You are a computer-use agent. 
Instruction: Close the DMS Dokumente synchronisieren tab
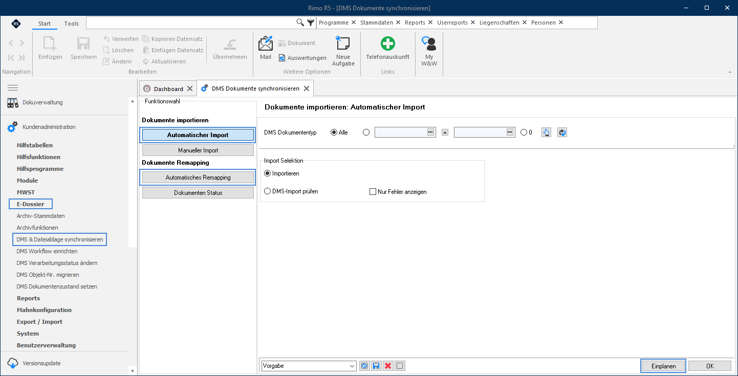(x=307, y=89)
